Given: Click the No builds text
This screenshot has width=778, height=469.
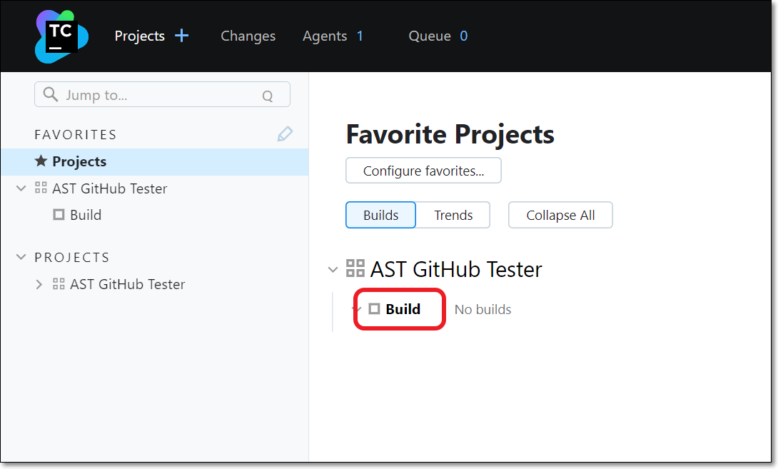Looking at the screenshot, I should pyautogui.click(x=483, y=309).
